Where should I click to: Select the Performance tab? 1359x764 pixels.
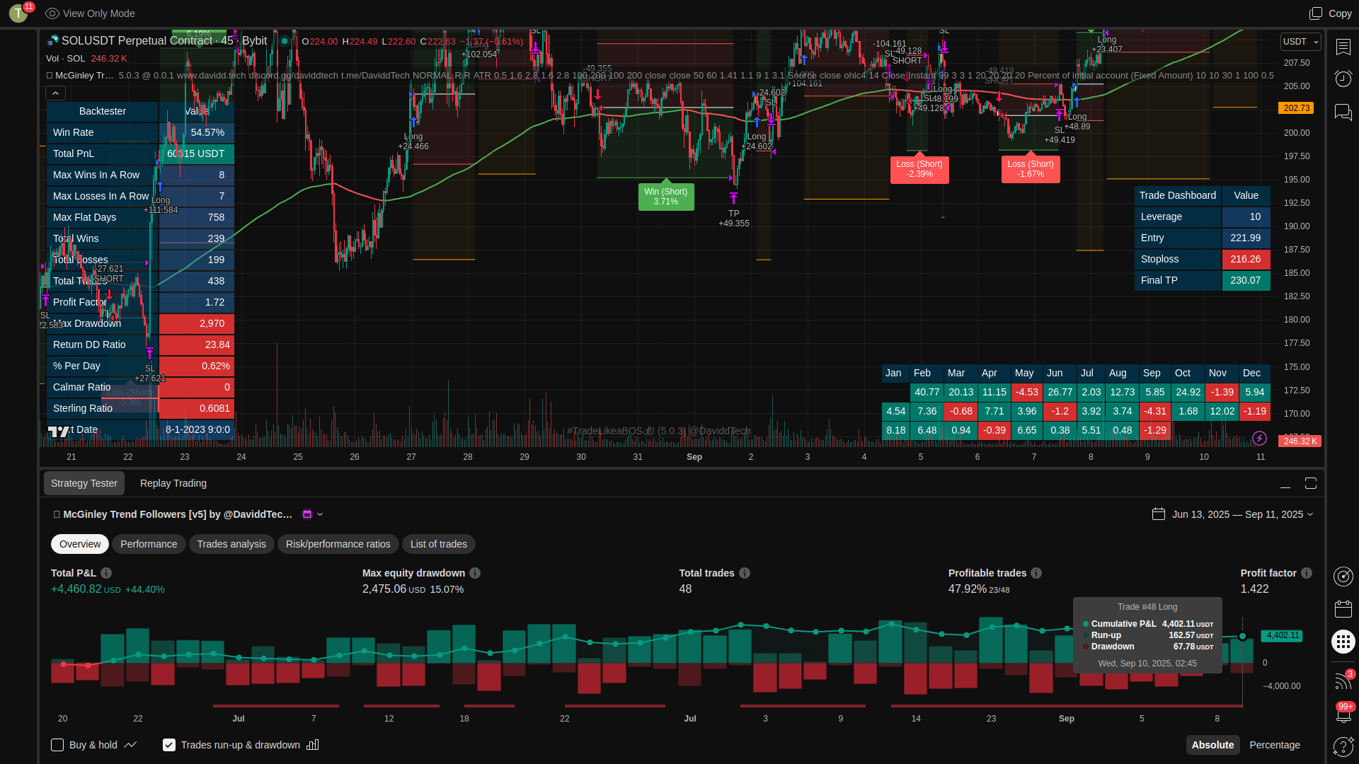point(149,544)
